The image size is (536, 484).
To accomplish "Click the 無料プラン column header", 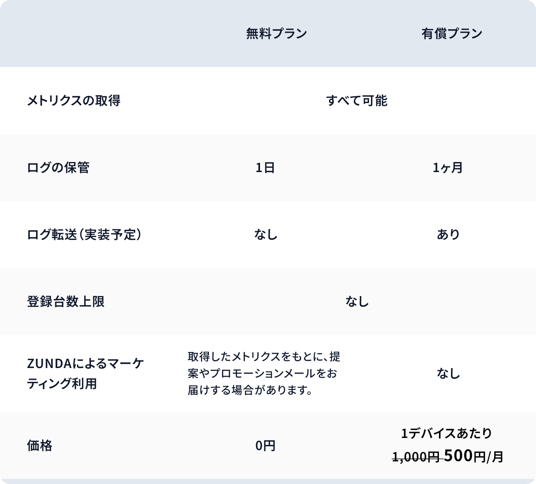I will tap(276, 33).
